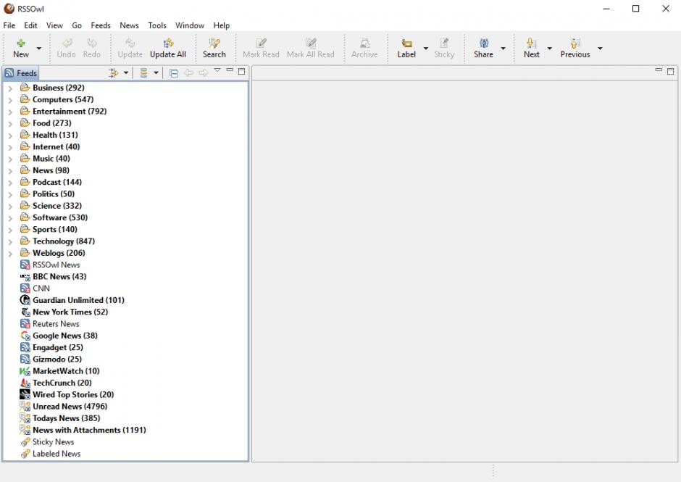This screenshot has width=681, height=482.
Task: Select the Sports (140) folder
Action: [55, 229]
